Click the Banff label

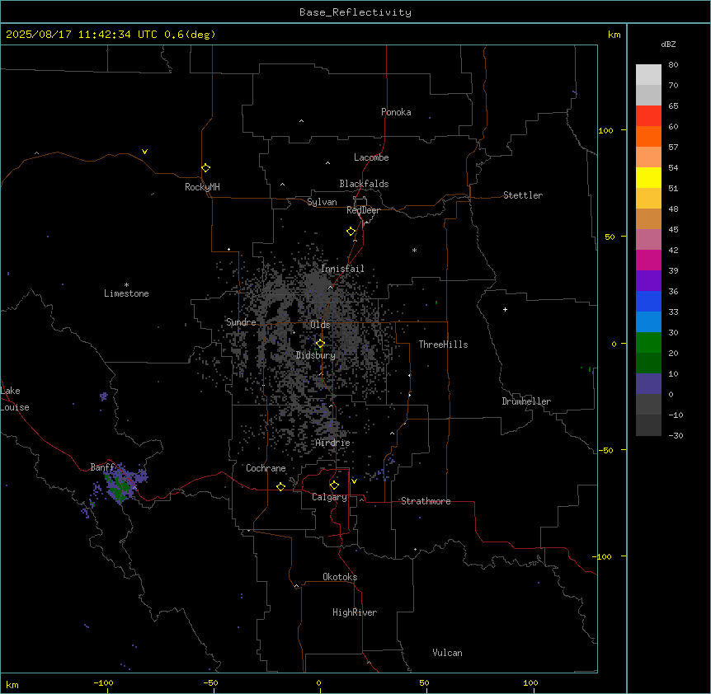102,467
